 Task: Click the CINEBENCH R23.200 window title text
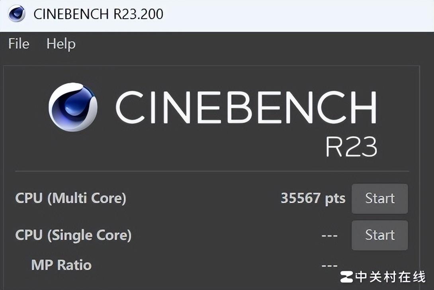98,14
